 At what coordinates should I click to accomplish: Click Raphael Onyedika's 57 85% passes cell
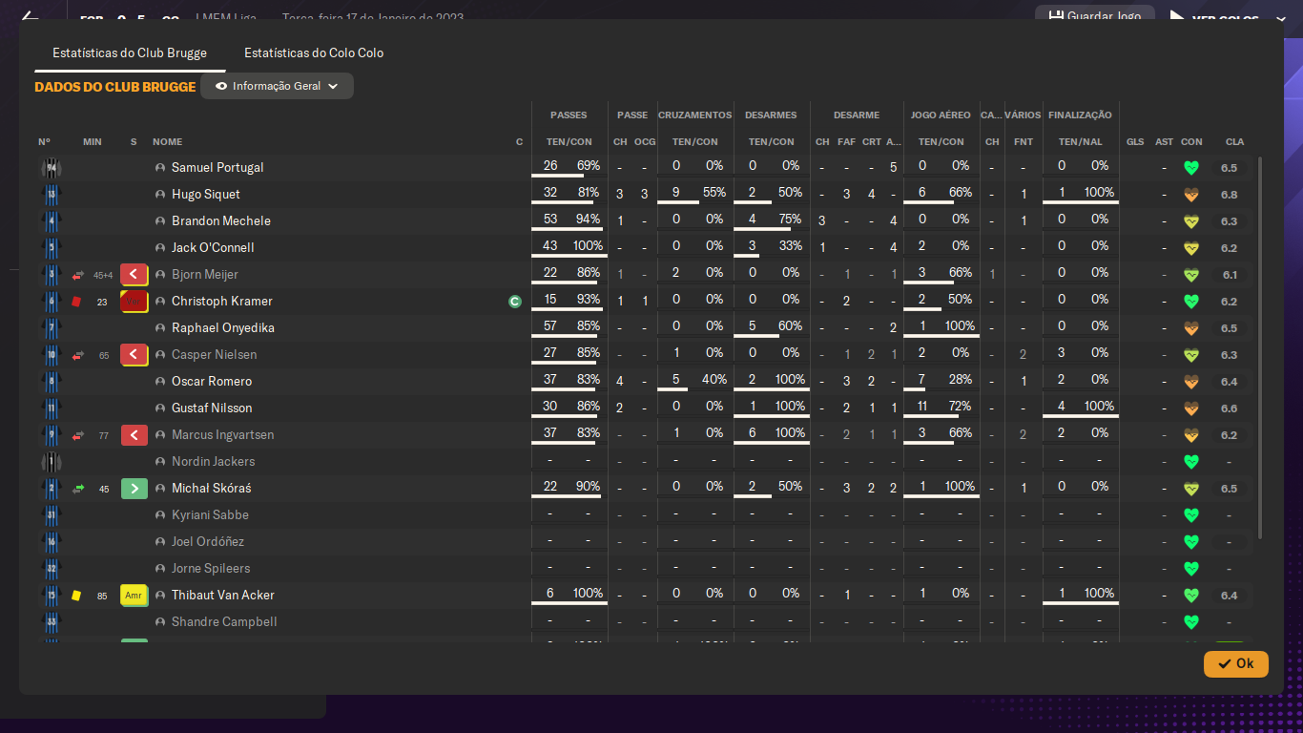point(569,327)
